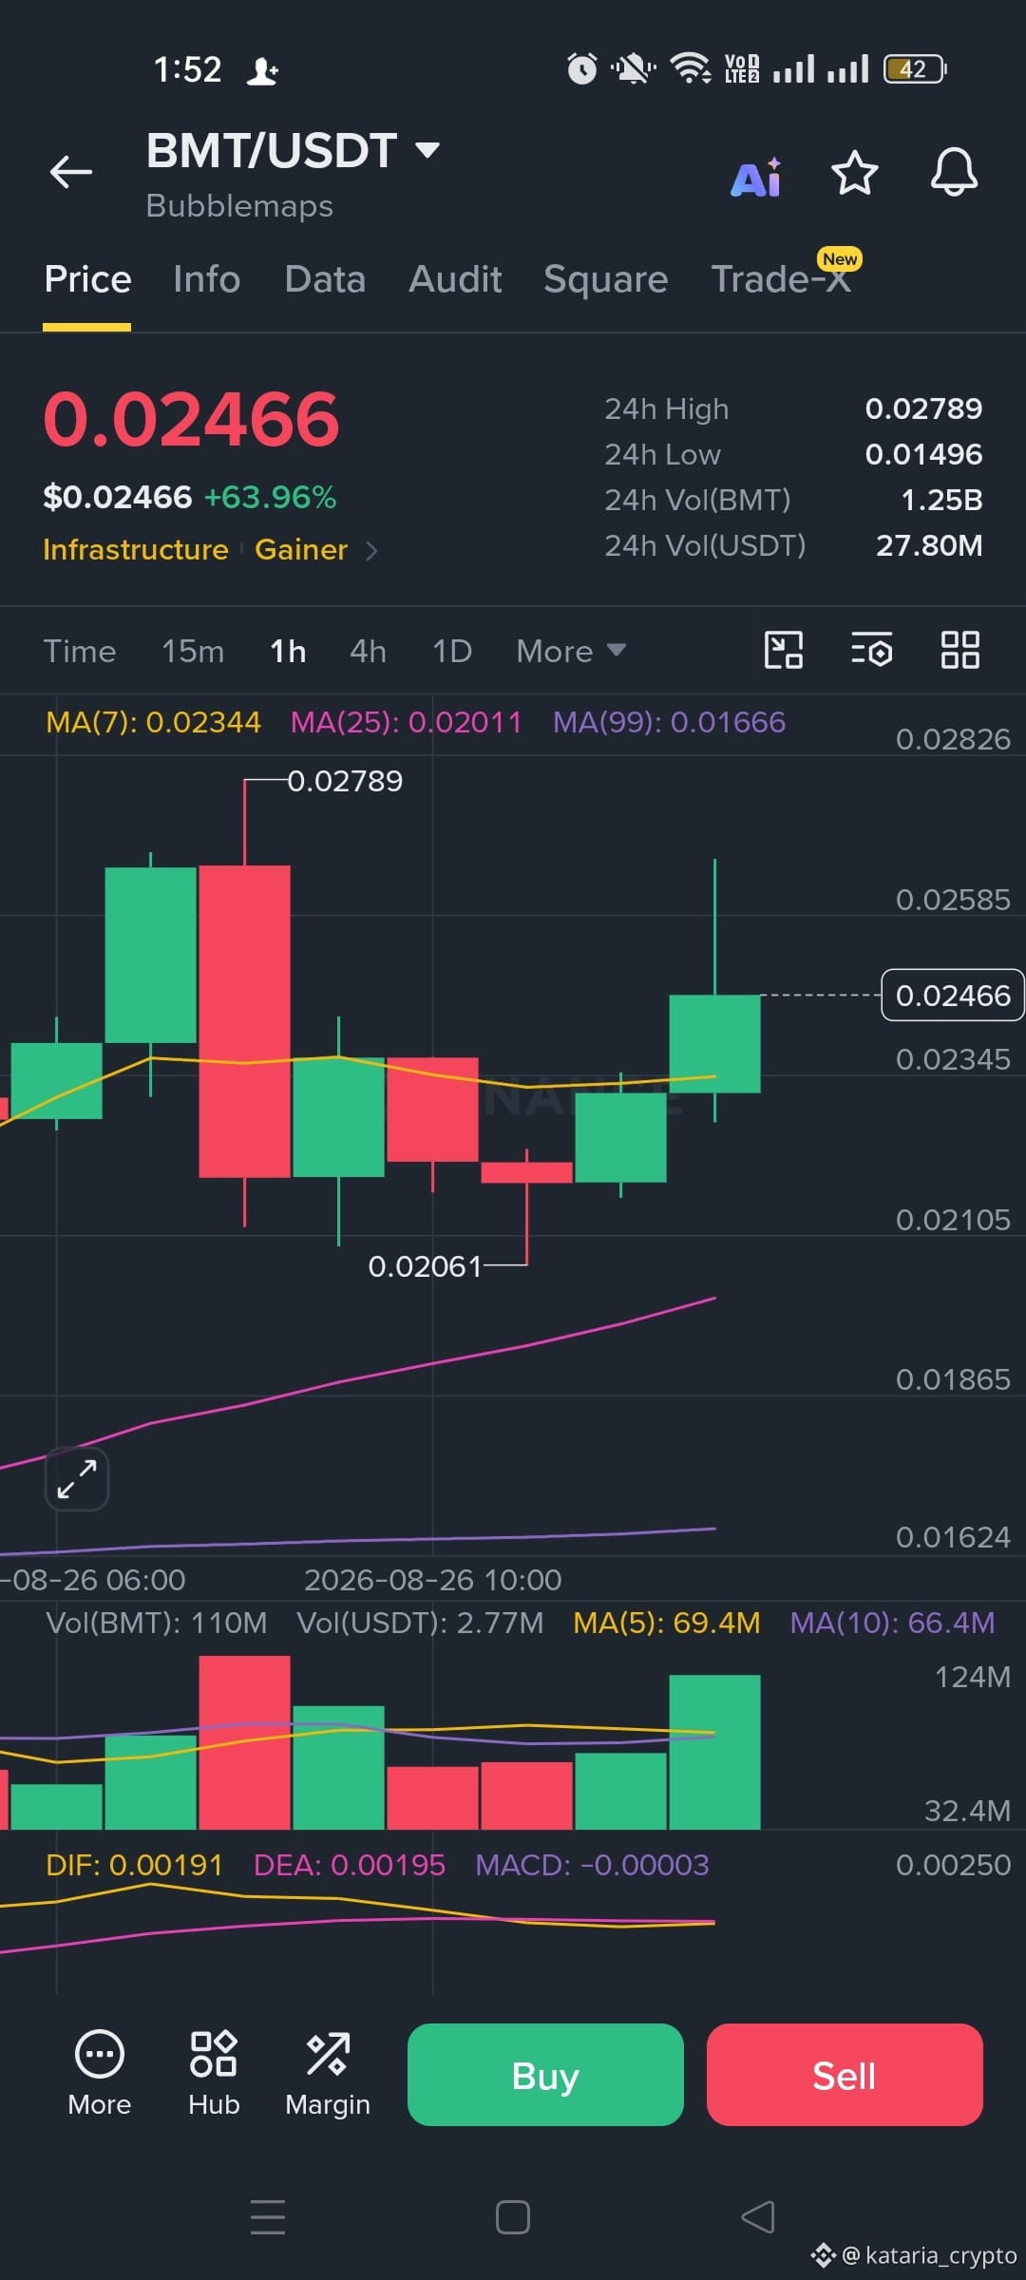Tap MA(99): 0.01666 indicator label
Viewport: 1026px width, 2280px height.
coord(670,722)
